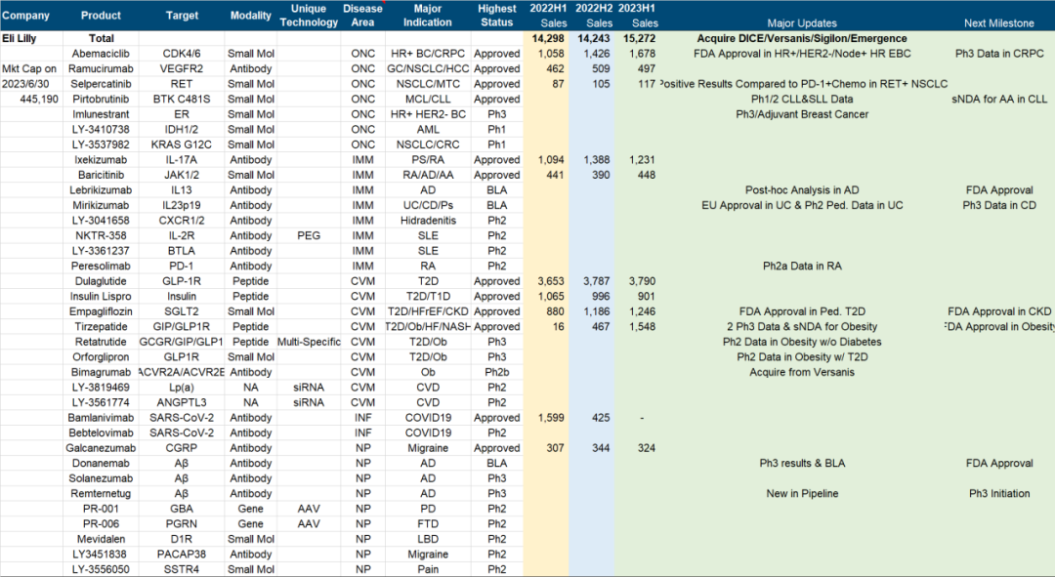Click the Tirzepatide 2023H1 value 1,548

(x=642, y=327)
